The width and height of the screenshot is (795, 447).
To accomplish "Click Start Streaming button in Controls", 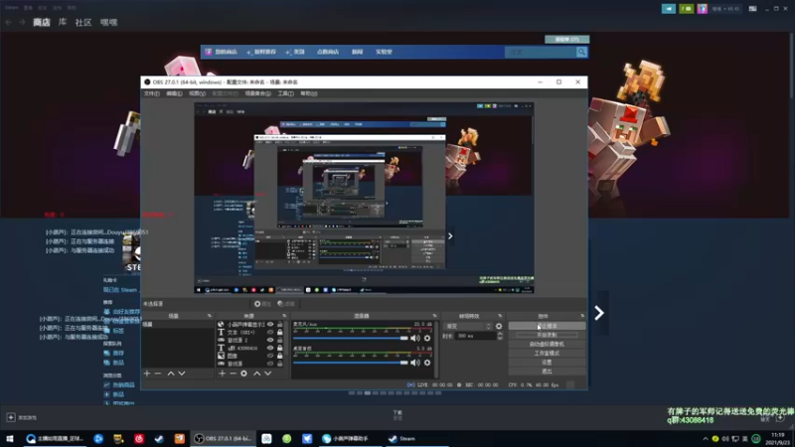I will pyautogui.click(x=548, y=326).
